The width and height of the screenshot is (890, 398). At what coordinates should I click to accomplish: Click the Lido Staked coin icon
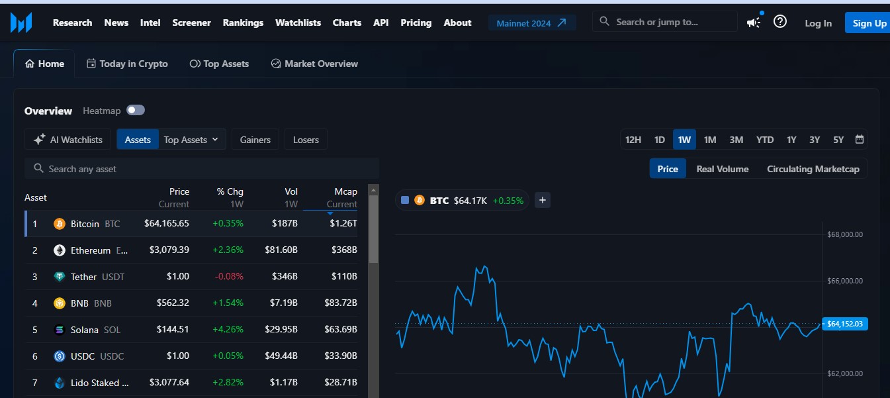(60, 383)
